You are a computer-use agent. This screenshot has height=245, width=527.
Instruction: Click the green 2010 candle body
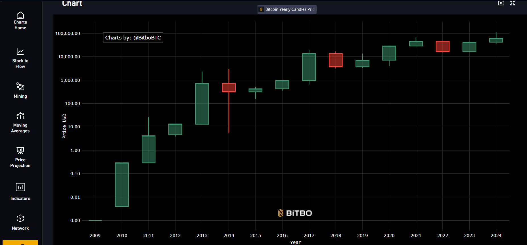[x=122, y=185]
